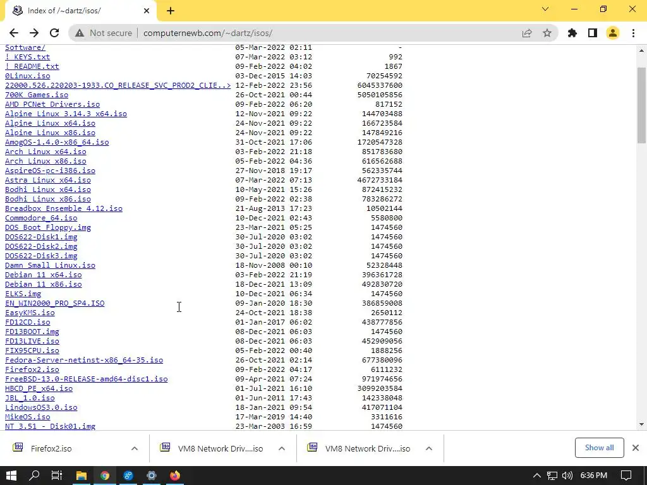Open the tab search chevron in title bar
The width and height of the screenshot is (647, 485).
pyautogui.click(x=545, y=9)
